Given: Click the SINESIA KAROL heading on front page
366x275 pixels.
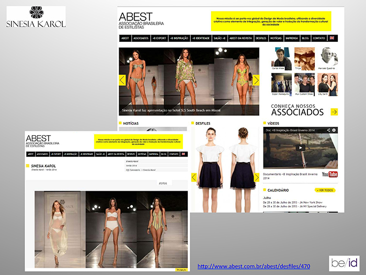Looking at the screenshot, I should tap(43, 166).
